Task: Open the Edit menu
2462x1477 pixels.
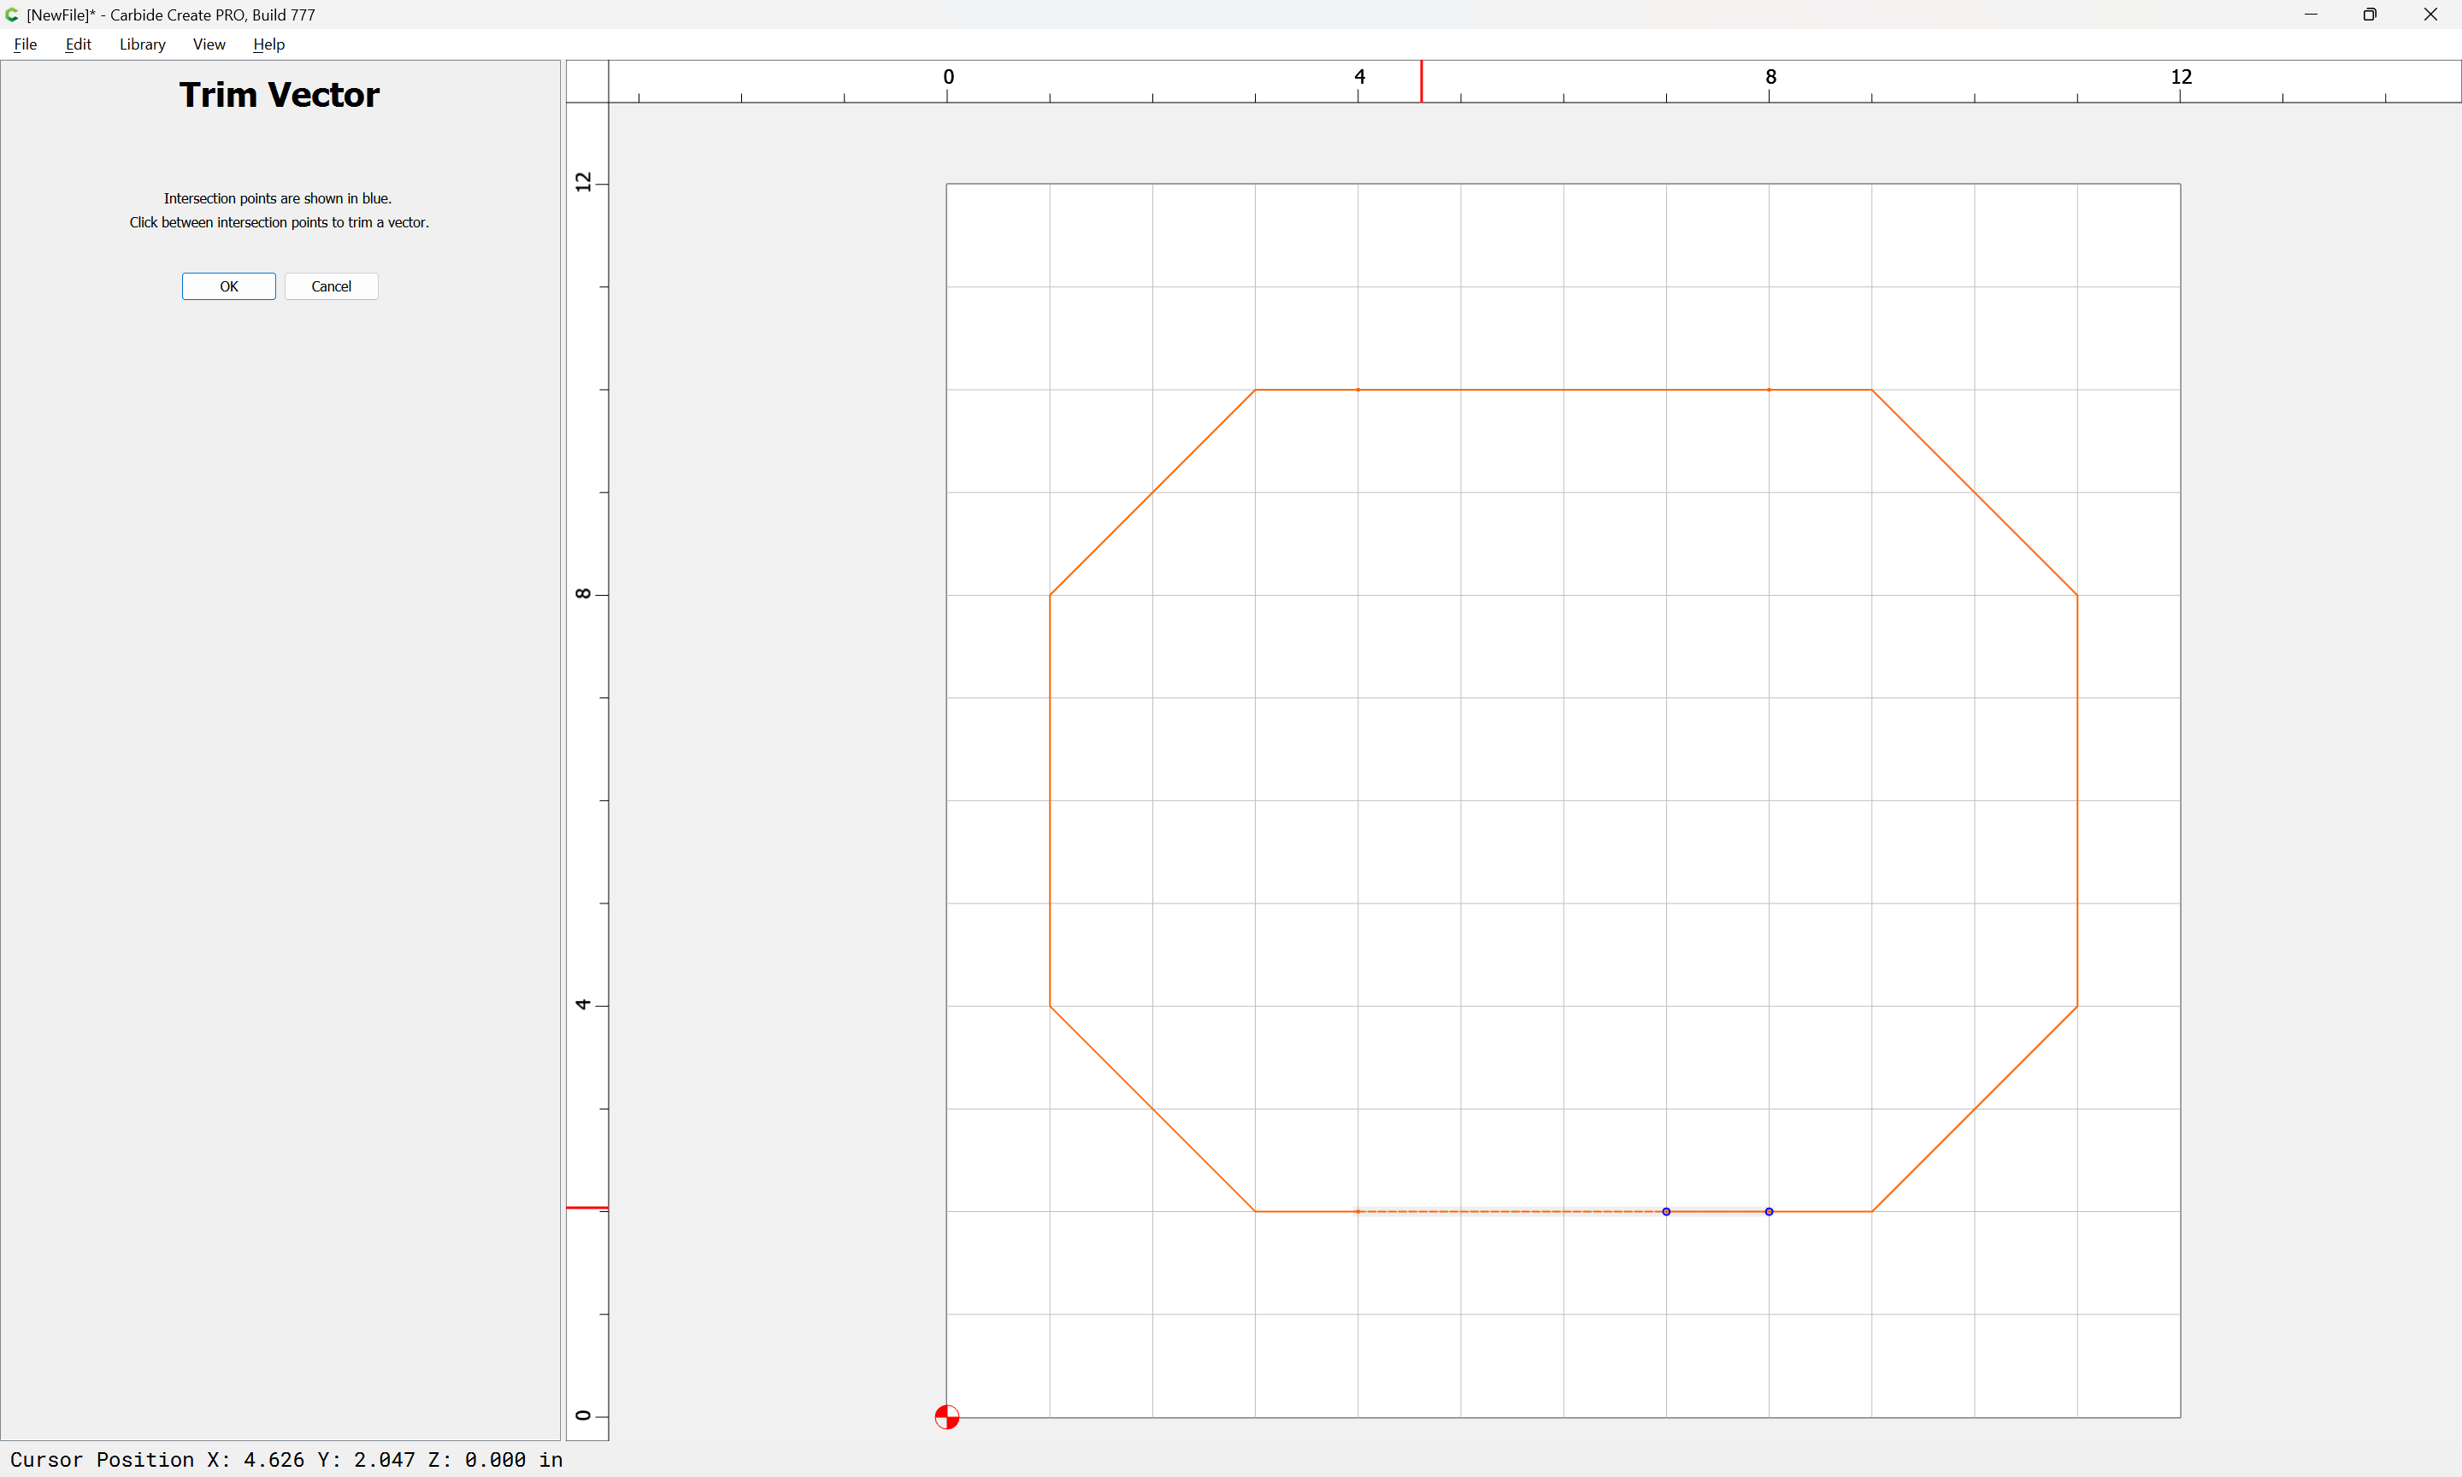Action: click(78, 44)
